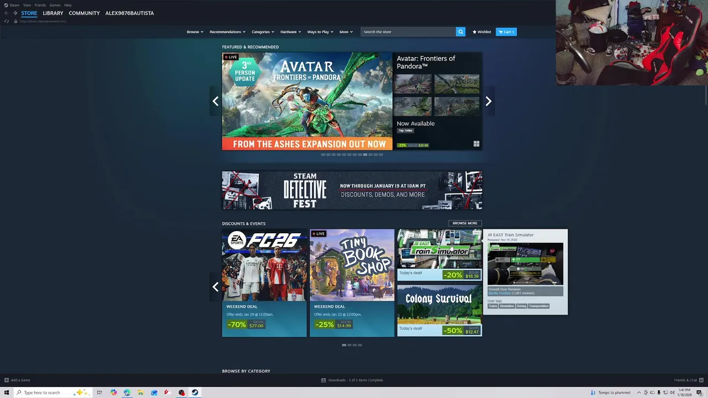
Task: Expand the Ways to Play dropdown
Action: 320,32
